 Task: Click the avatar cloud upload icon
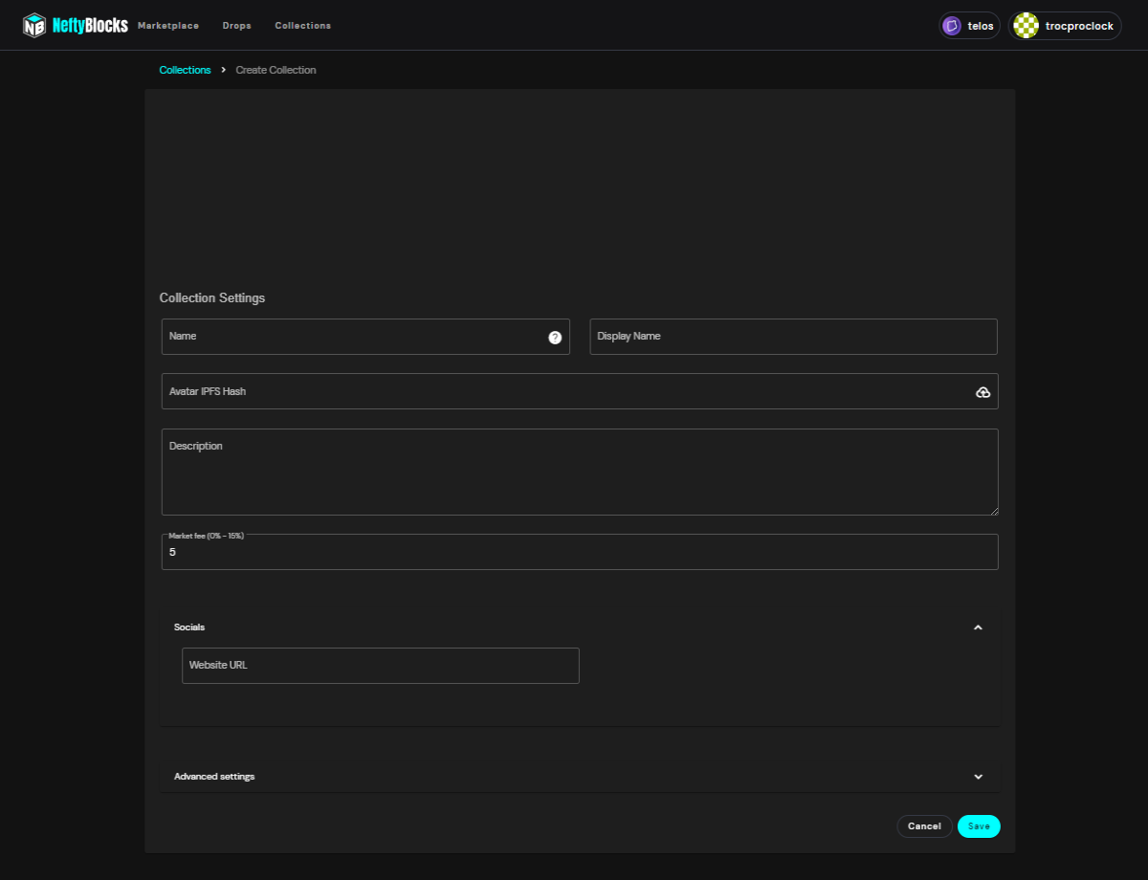982,392
